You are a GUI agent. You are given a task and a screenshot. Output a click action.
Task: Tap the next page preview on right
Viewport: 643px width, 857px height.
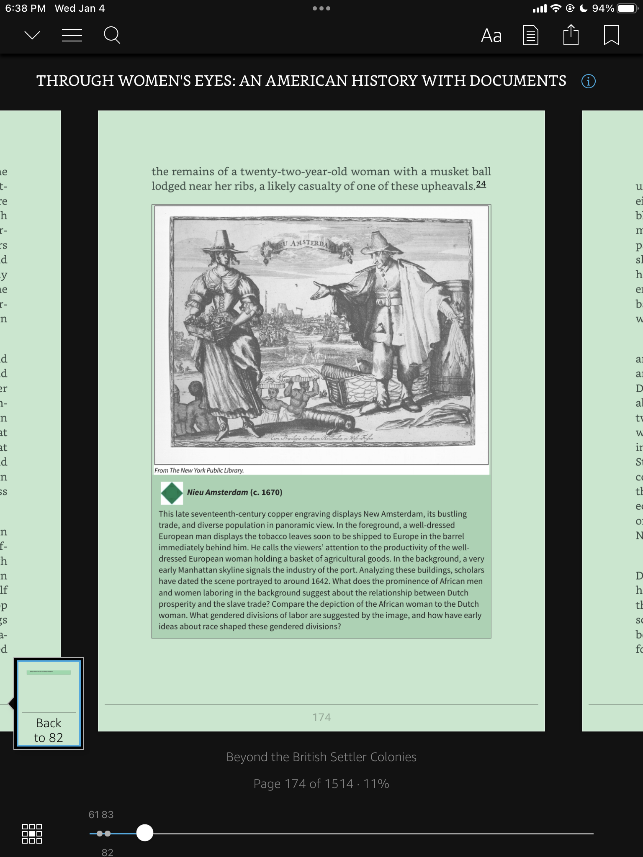(612, 421)
